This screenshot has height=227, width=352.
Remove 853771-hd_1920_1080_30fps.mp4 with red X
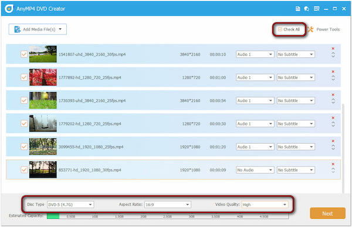tap(333, 164)
